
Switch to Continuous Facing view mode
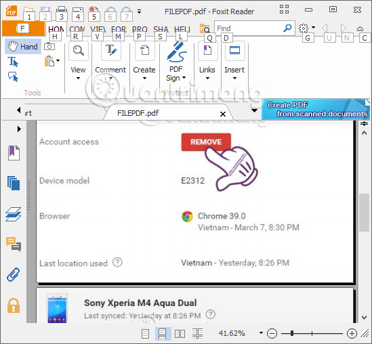[x=197, y=334]
